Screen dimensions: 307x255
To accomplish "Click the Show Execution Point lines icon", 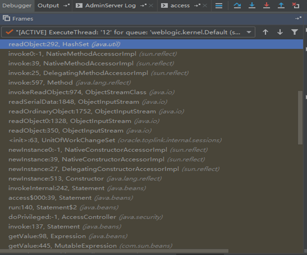I will [x=219, y=6].
